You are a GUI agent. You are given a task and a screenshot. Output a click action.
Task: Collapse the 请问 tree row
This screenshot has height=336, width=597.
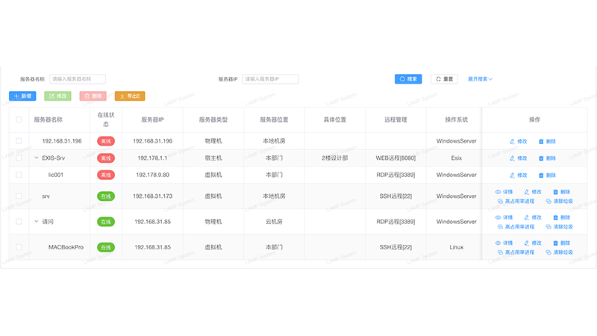[37, 221]
